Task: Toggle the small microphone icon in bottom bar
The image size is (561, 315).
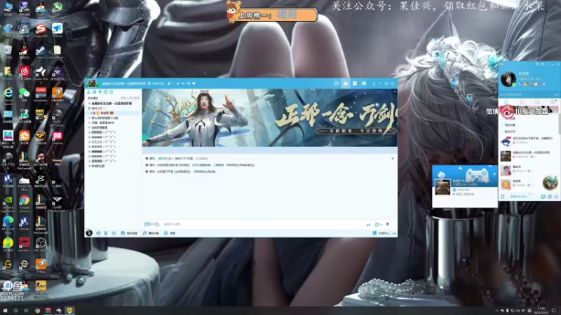Action: tap(106, 233)
